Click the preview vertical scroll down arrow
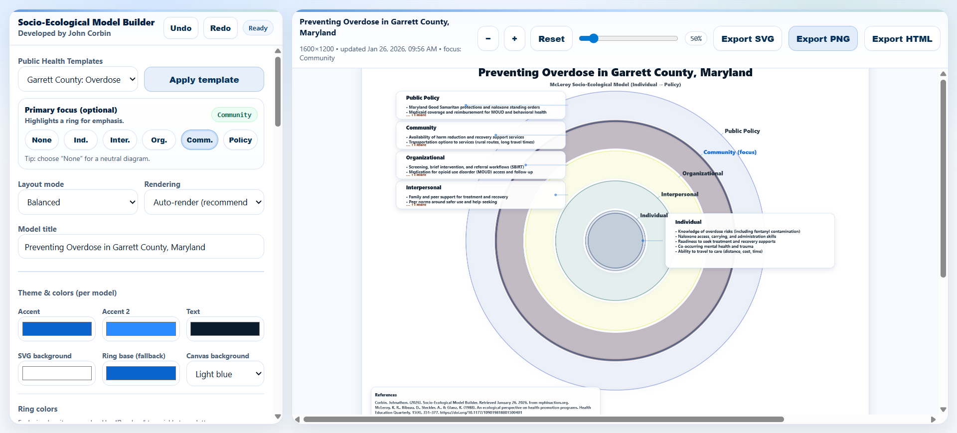Viewport: 957px width, 433px height. click(x=943, y=410)
